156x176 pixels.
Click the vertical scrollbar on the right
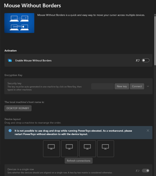pos(155,40)
